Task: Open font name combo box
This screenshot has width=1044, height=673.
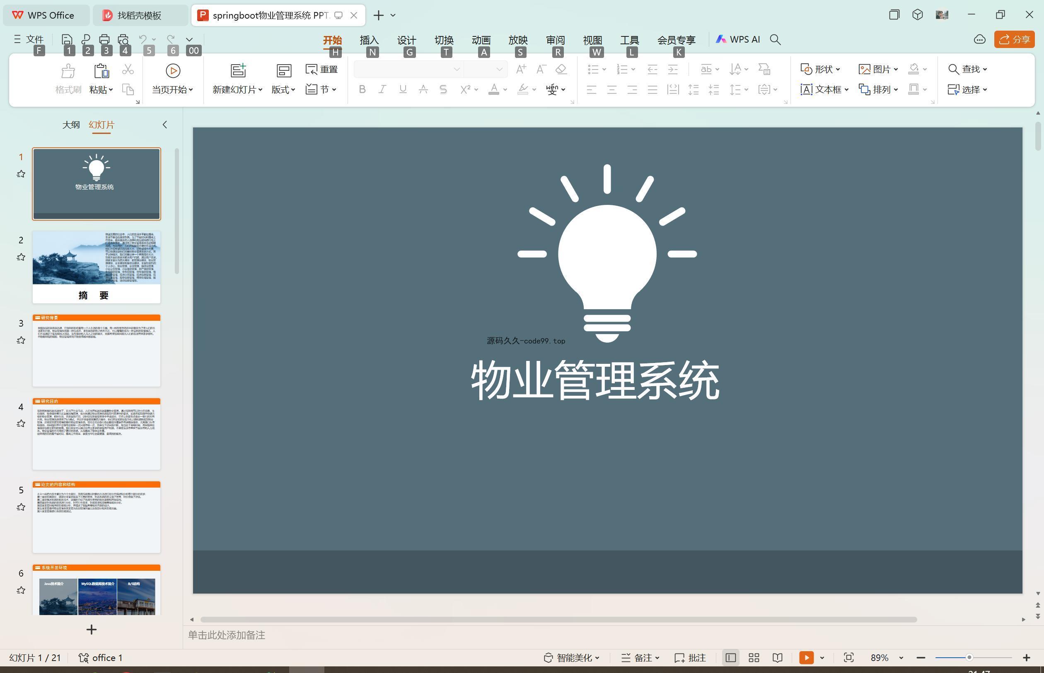Action: click(x=408, y=69)
